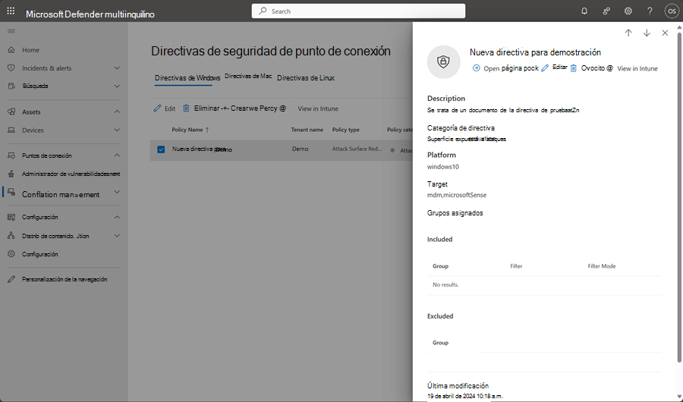This screenshot has width=683, height=402.
Task: Click the navigation personalization pencil icon
Action: (x=11, y=279)
